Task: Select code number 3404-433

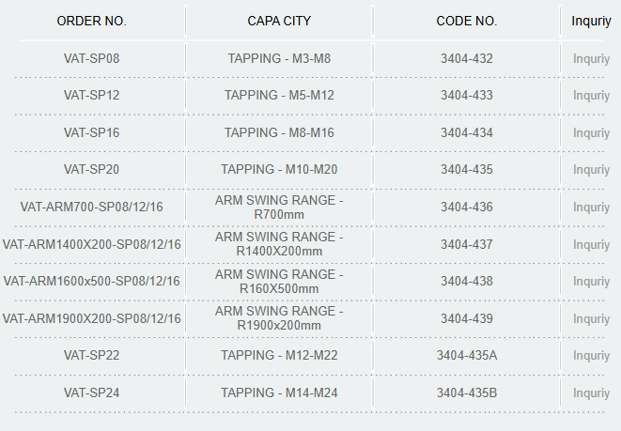Action: pos(467,96)
